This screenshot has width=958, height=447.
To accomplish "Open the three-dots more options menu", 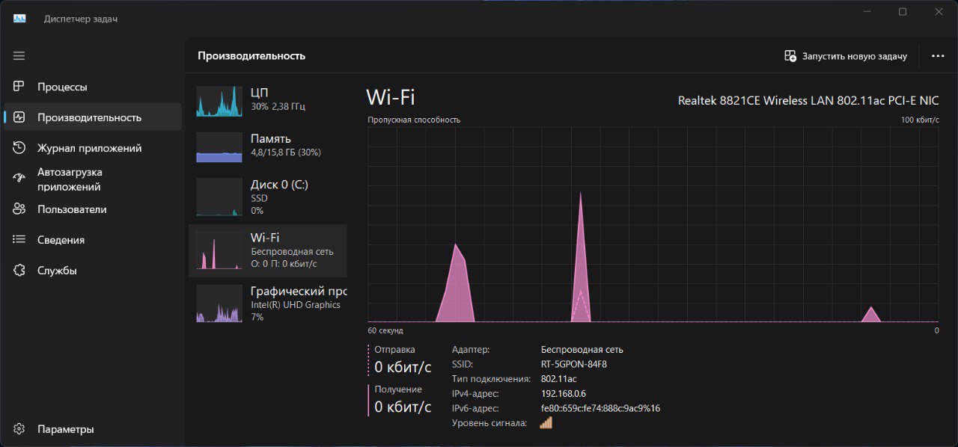I will click(938, 56).
